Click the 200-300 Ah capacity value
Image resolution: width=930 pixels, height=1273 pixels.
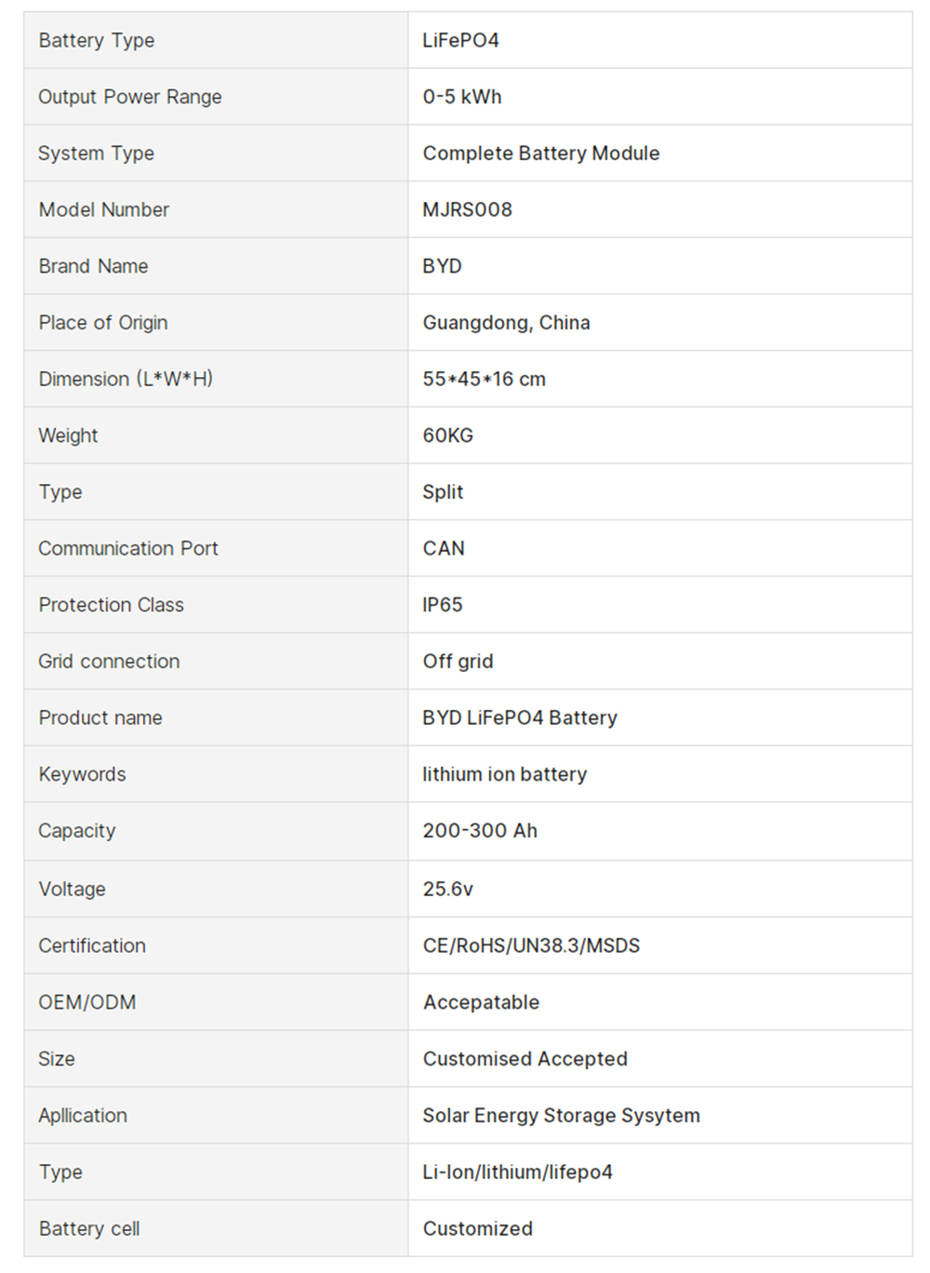click(x=480, y=831)
